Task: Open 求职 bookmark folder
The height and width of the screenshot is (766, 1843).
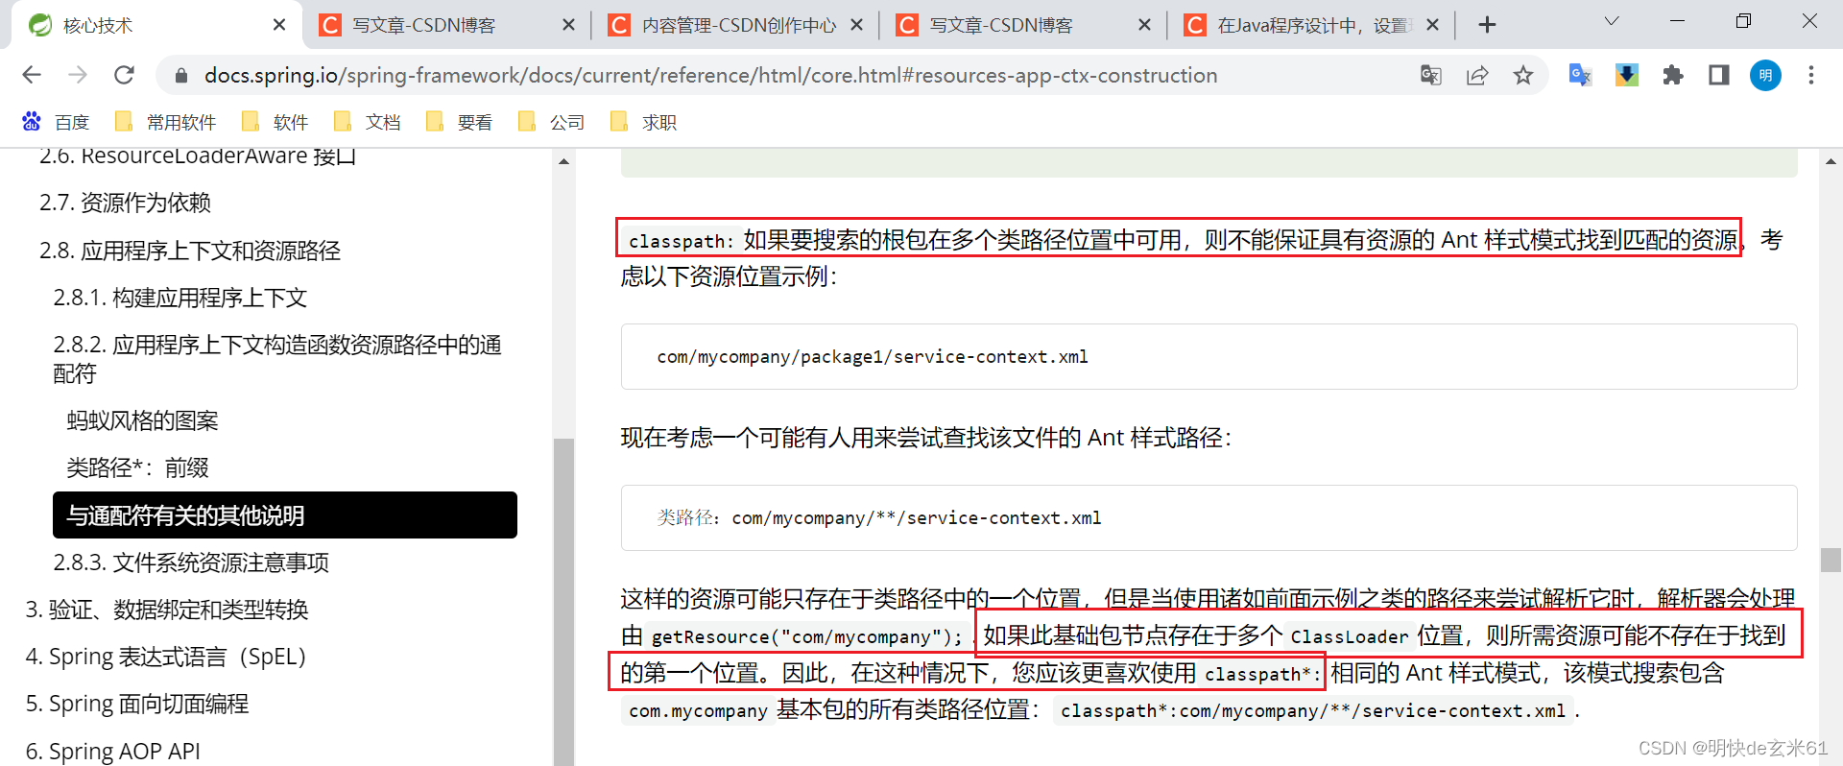Action: pos(643,122)
